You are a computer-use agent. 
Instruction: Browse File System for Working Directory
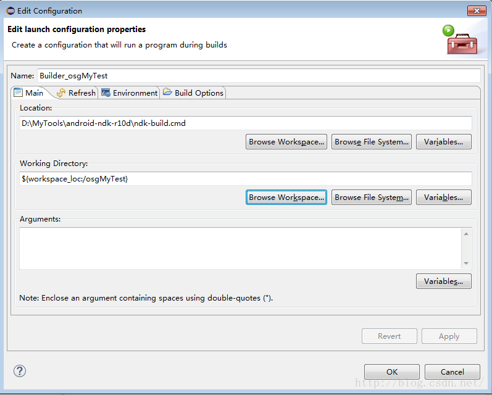(x=372, y=197)
